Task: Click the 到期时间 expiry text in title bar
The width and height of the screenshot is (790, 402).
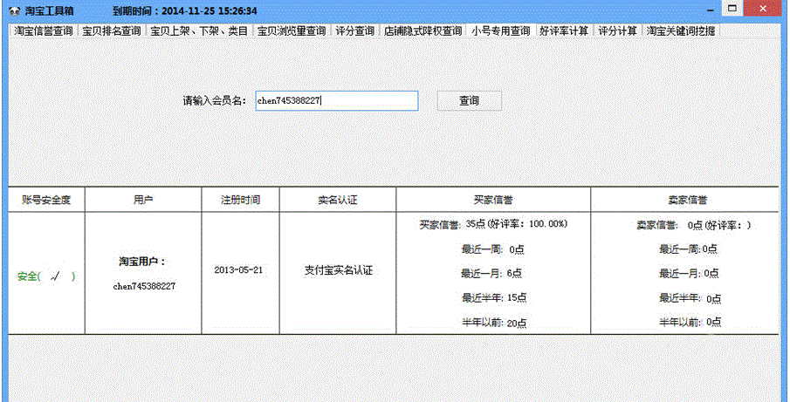Action: click(x=185, y=11)
